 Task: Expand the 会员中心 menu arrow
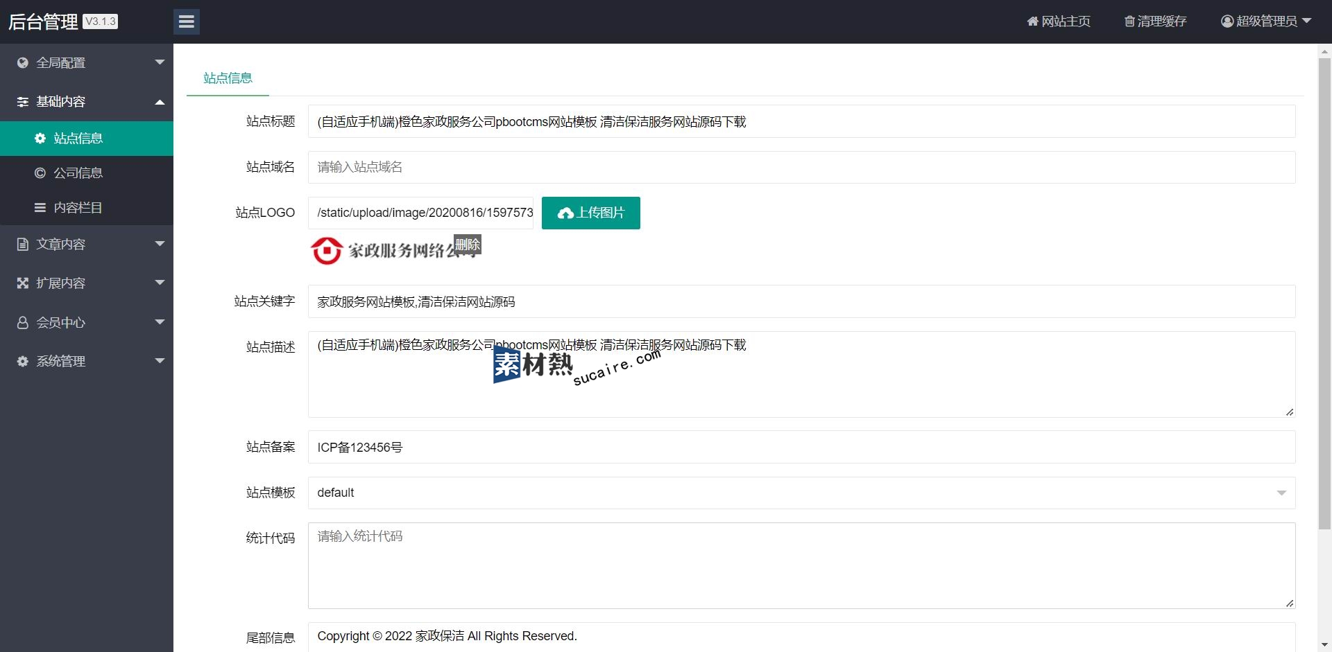point(160,322)
